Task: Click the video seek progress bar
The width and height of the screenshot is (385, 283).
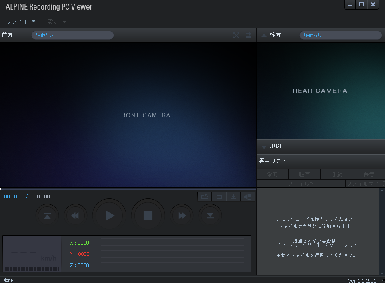Action: click(x=128, y=188)
